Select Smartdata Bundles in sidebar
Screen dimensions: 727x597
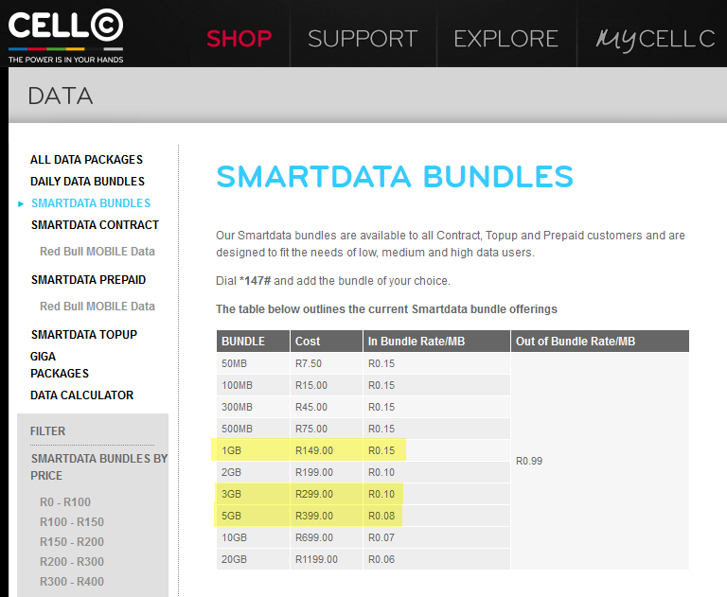point(91,203)
